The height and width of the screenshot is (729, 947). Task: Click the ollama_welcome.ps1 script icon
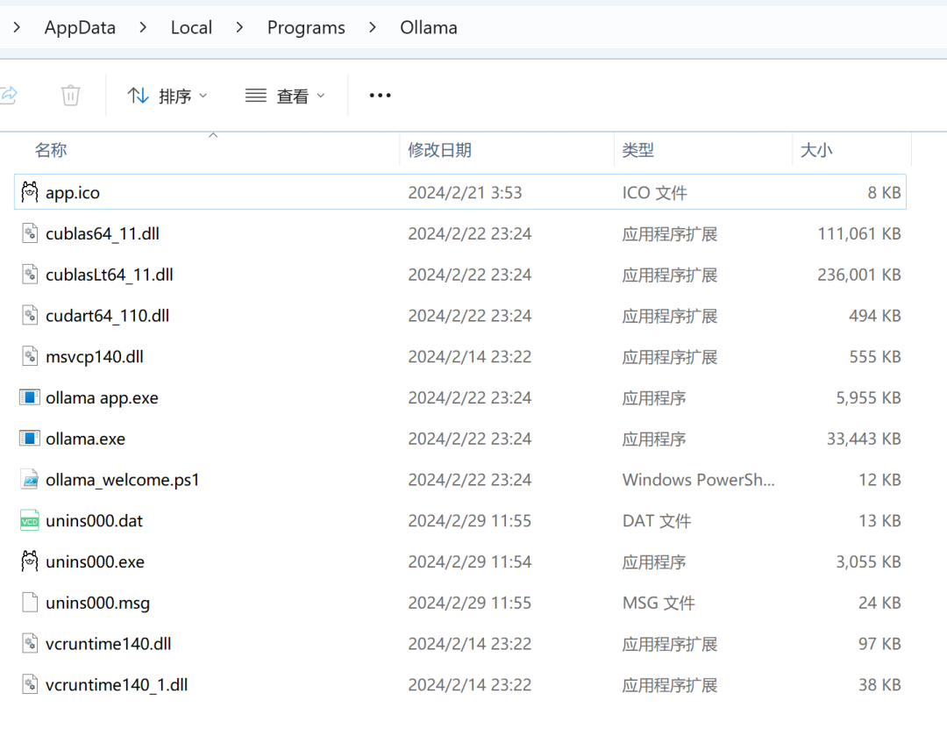click(x=30, y=480)
